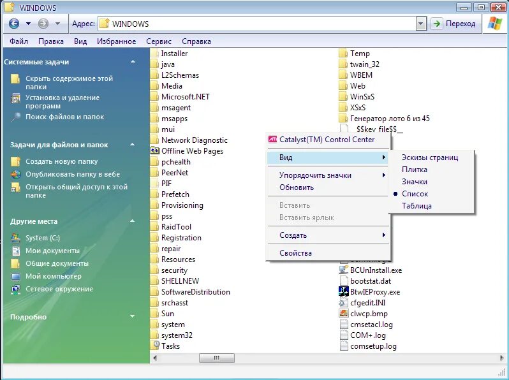This screenshot has height=380, width=509.
Task: Select the comsetup.log document icon
Action: coord(343,346)
